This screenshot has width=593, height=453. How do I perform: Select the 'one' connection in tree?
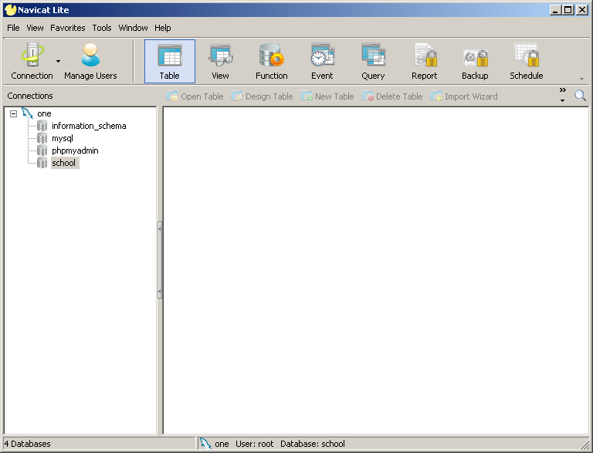point(44,113)
